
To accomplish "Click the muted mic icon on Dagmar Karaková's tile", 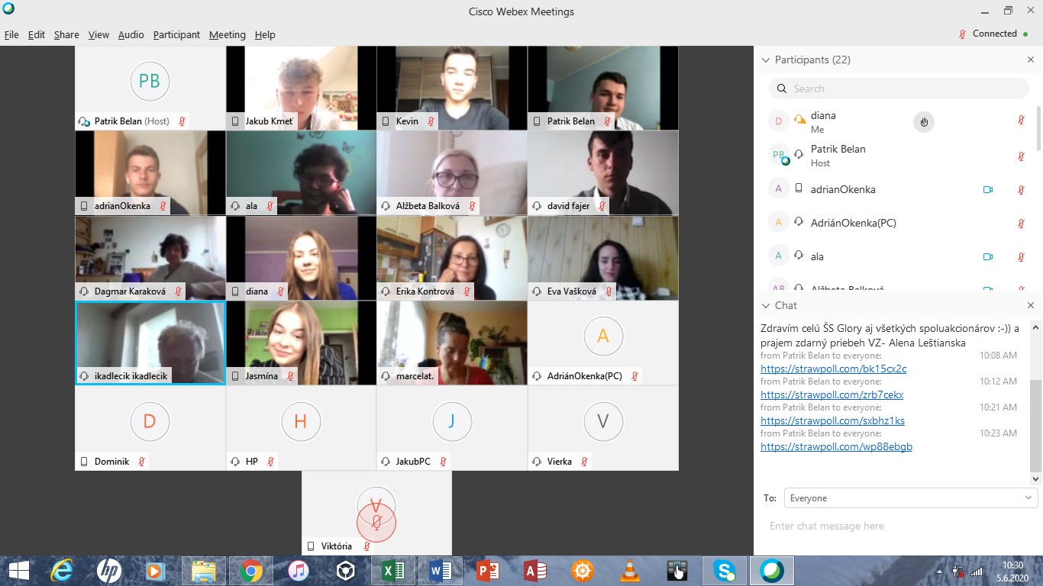I will (178, 291).
